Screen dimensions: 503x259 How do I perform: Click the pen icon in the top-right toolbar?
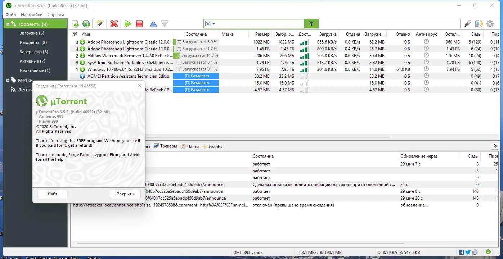pyautogui.click(x=468, y=24)
